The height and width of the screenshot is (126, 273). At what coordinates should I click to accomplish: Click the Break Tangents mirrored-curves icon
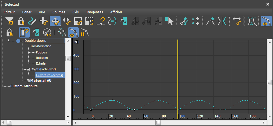click(x=222, y=21)
